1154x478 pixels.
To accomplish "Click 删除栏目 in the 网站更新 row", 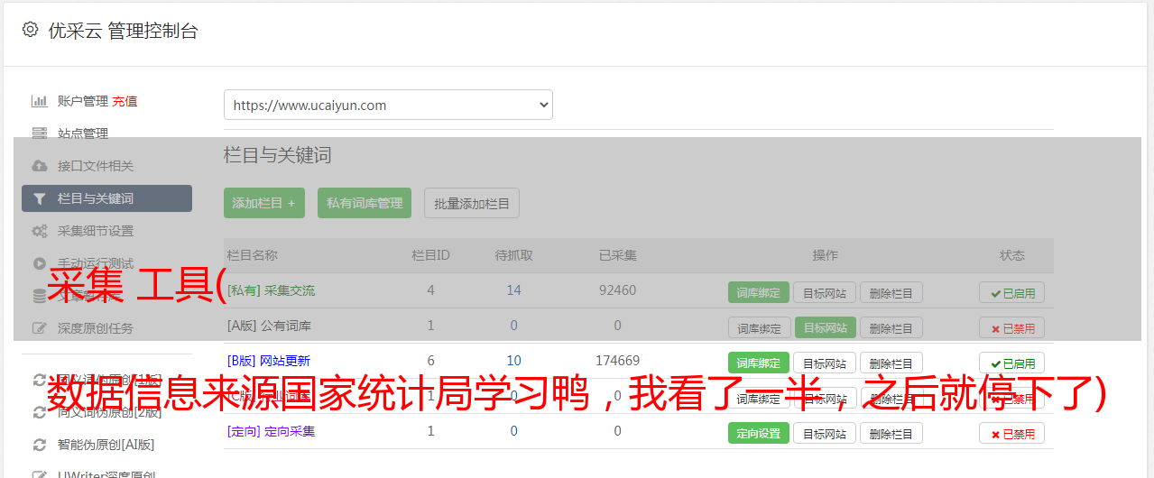I will click(891, 363).
